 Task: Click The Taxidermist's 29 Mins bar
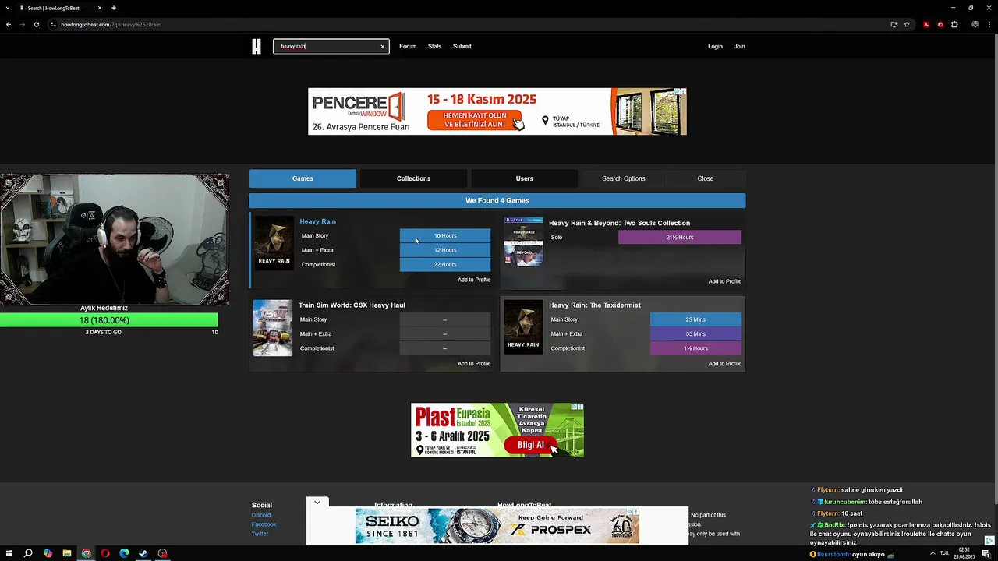point(695,319)
